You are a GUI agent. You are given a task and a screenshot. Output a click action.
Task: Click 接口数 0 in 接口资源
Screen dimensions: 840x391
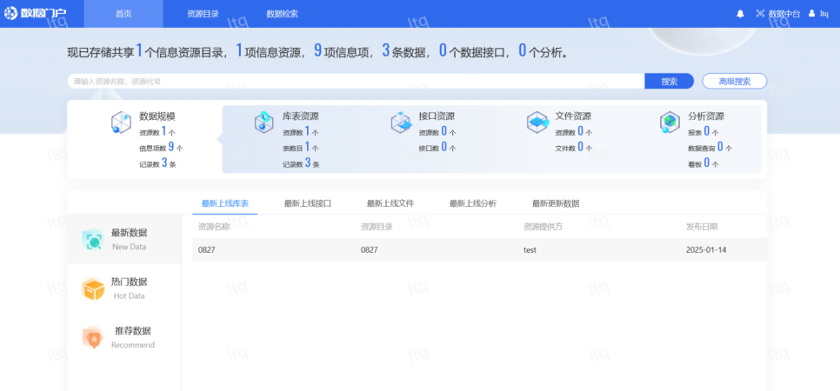coord(437,148)
